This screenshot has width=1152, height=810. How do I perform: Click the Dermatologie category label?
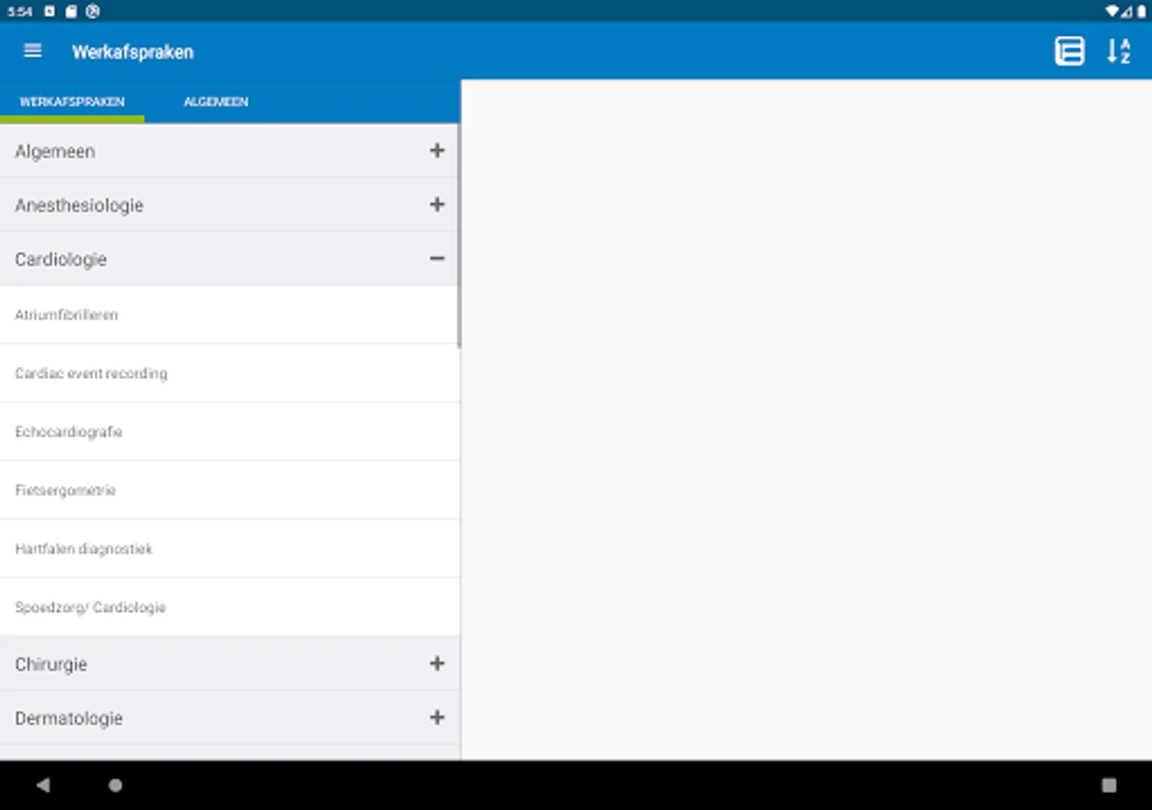(x=68, y=718)
